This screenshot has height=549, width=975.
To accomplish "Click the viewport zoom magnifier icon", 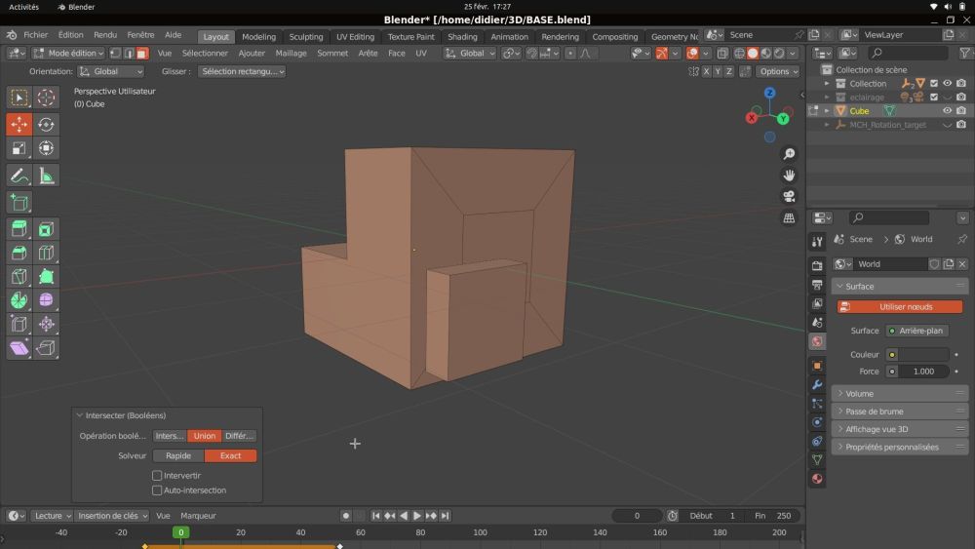I will [x=789, y=154].
